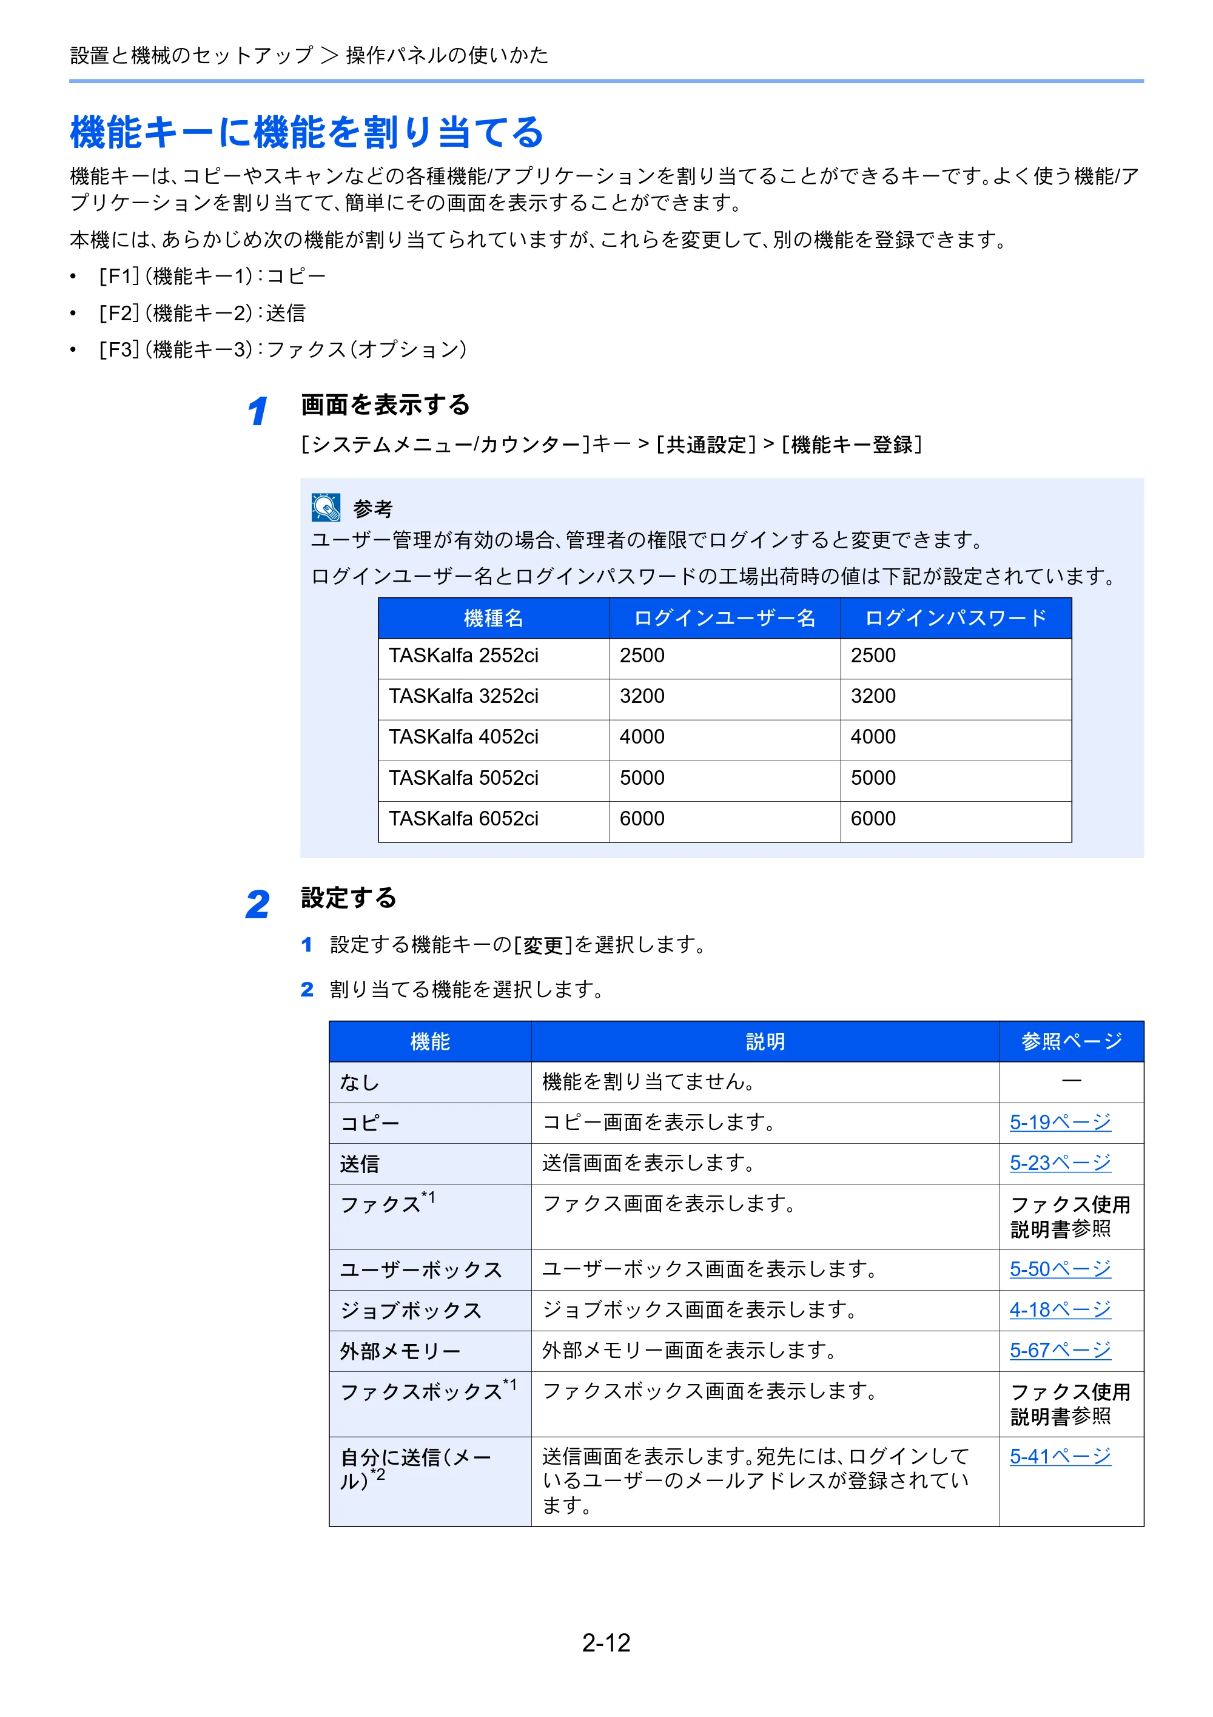Select the ユーザーボックス function cell
This screenshot has width=1213, height=1717.
point(430,1269)
